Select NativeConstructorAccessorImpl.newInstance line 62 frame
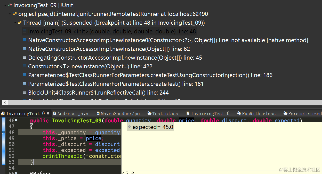 (109, 49)
